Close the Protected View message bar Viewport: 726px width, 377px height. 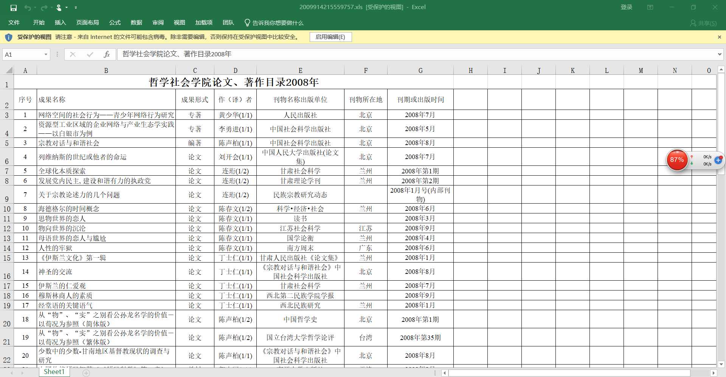[x=719, y=37]
